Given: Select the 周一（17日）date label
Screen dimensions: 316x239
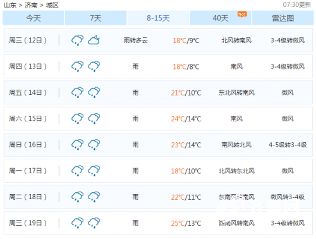Looking at the screenshot, I should click(28, 171).
